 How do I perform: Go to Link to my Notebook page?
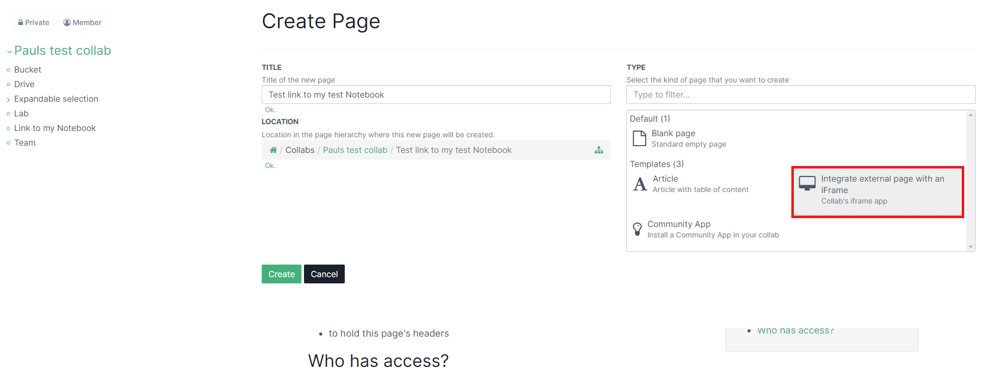(x=55, y=128)
